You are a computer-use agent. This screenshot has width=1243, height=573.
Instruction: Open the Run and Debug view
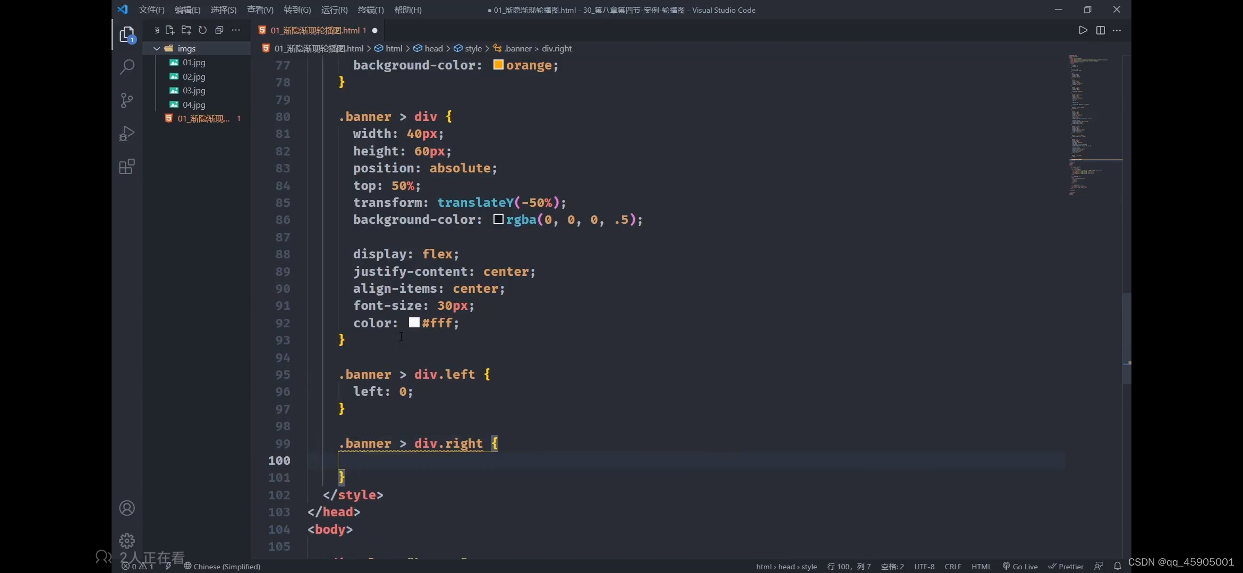127,133
